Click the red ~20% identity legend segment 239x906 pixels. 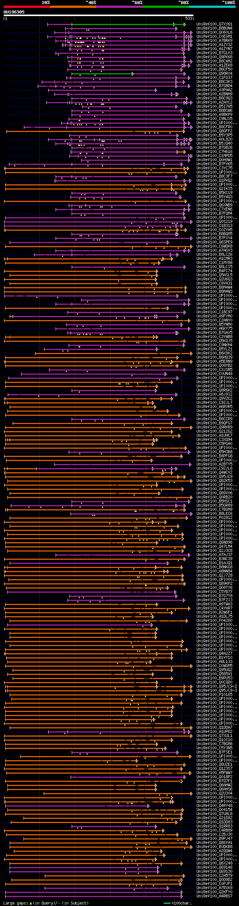[x=27, y=6]
